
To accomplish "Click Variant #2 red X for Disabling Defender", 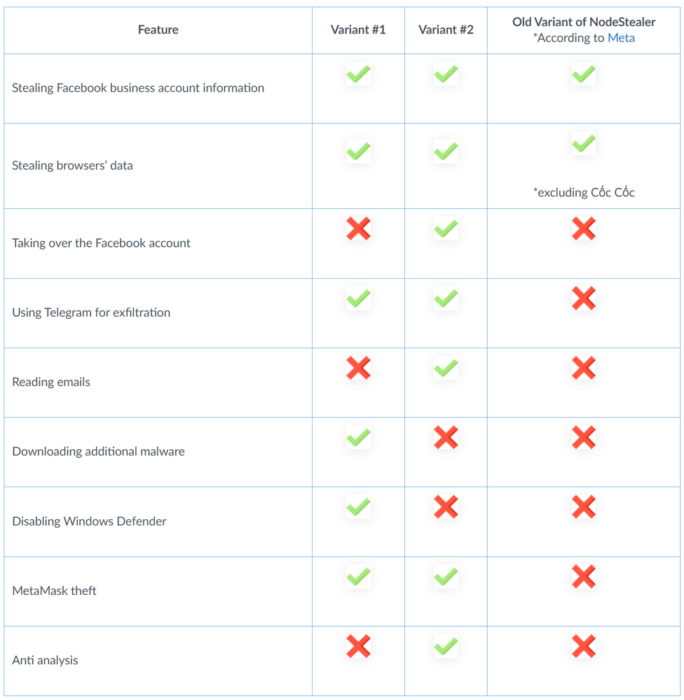I will [x=446, y=507].
